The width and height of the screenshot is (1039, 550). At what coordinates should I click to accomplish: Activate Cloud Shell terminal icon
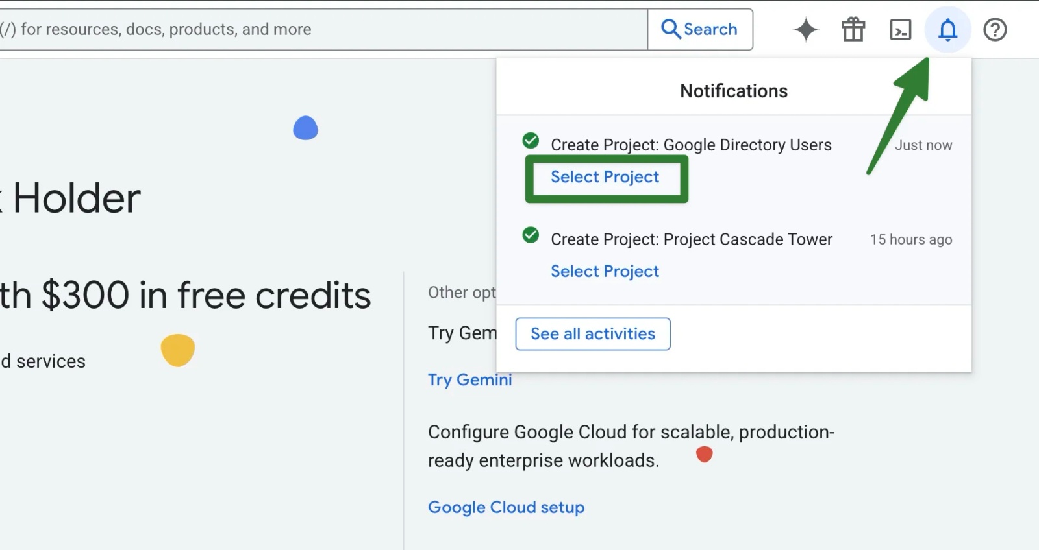tap(900, 30)
